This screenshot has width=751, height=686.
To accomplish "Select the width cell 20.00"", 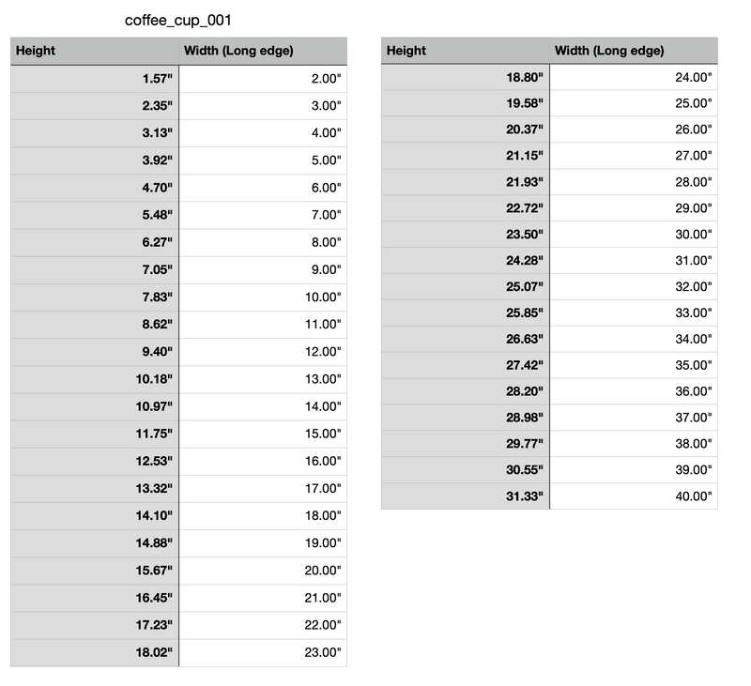I will click(x=263, y=571).
